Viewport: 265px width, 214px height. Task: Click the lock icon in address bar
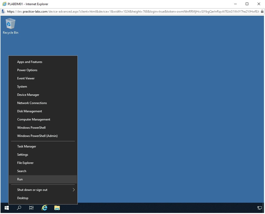pyautogui.click(x=262, y=12)
